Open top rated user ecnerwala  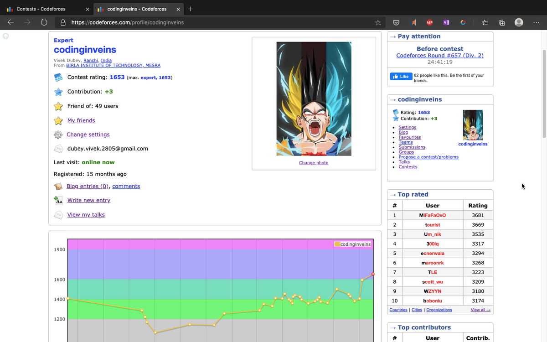[432, 254]
